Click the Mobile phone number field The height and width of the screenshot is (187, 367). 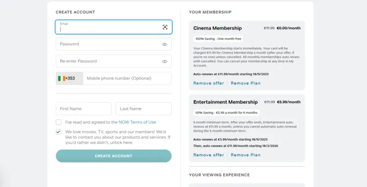tap(127, 79)
